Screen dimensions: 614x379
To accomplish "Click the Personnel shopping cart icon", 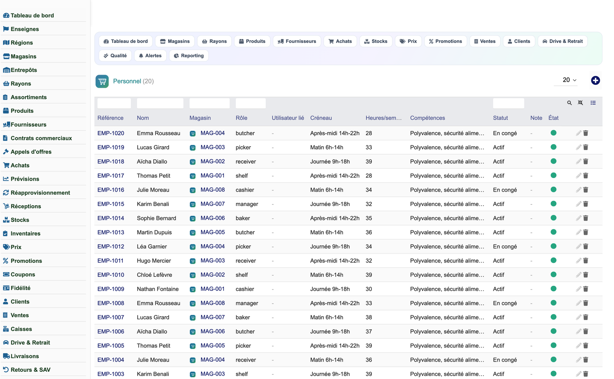I will pyautogui.click(x=102, y=81).
